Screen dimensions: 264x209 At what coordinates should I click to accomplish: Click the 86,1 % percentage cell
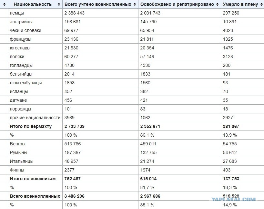click(x=147, y=135)
